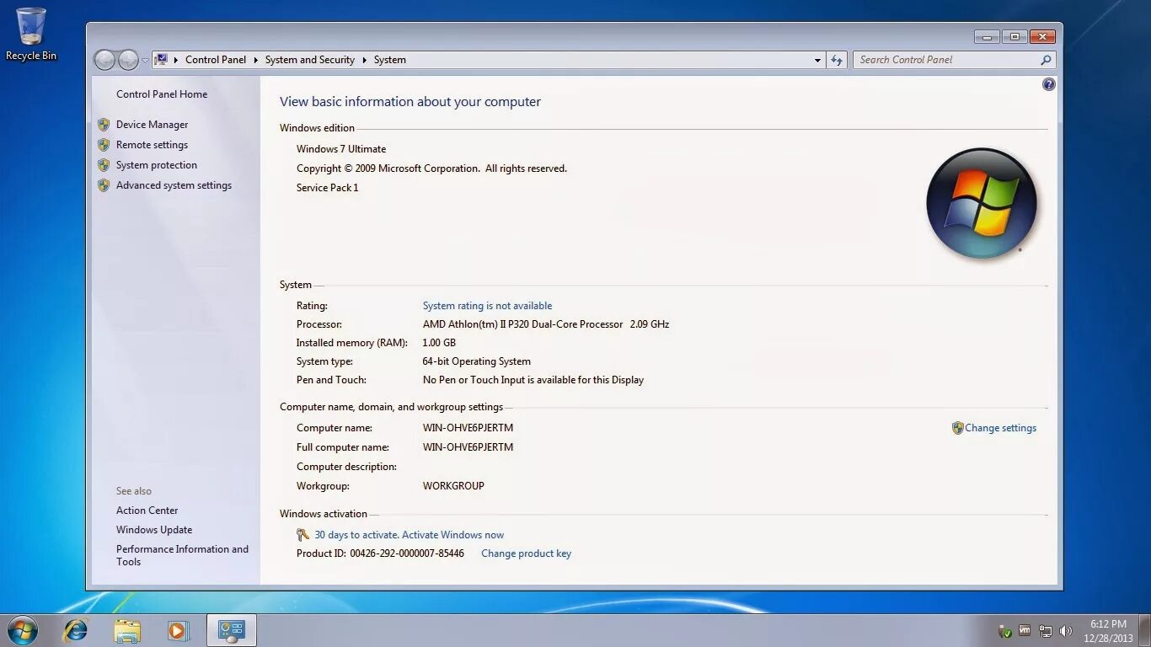Refresh the Control Panel page
1151x647 pixels.
click(x=837, y=60)
